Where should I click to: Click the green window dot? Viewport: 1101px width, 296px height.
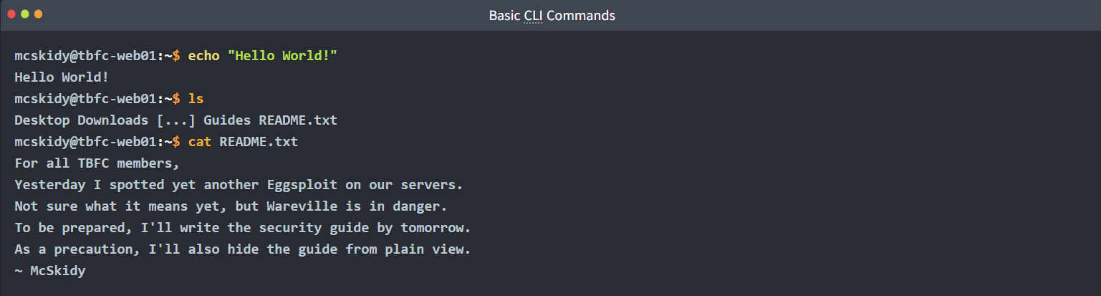(x=25, y=14)
